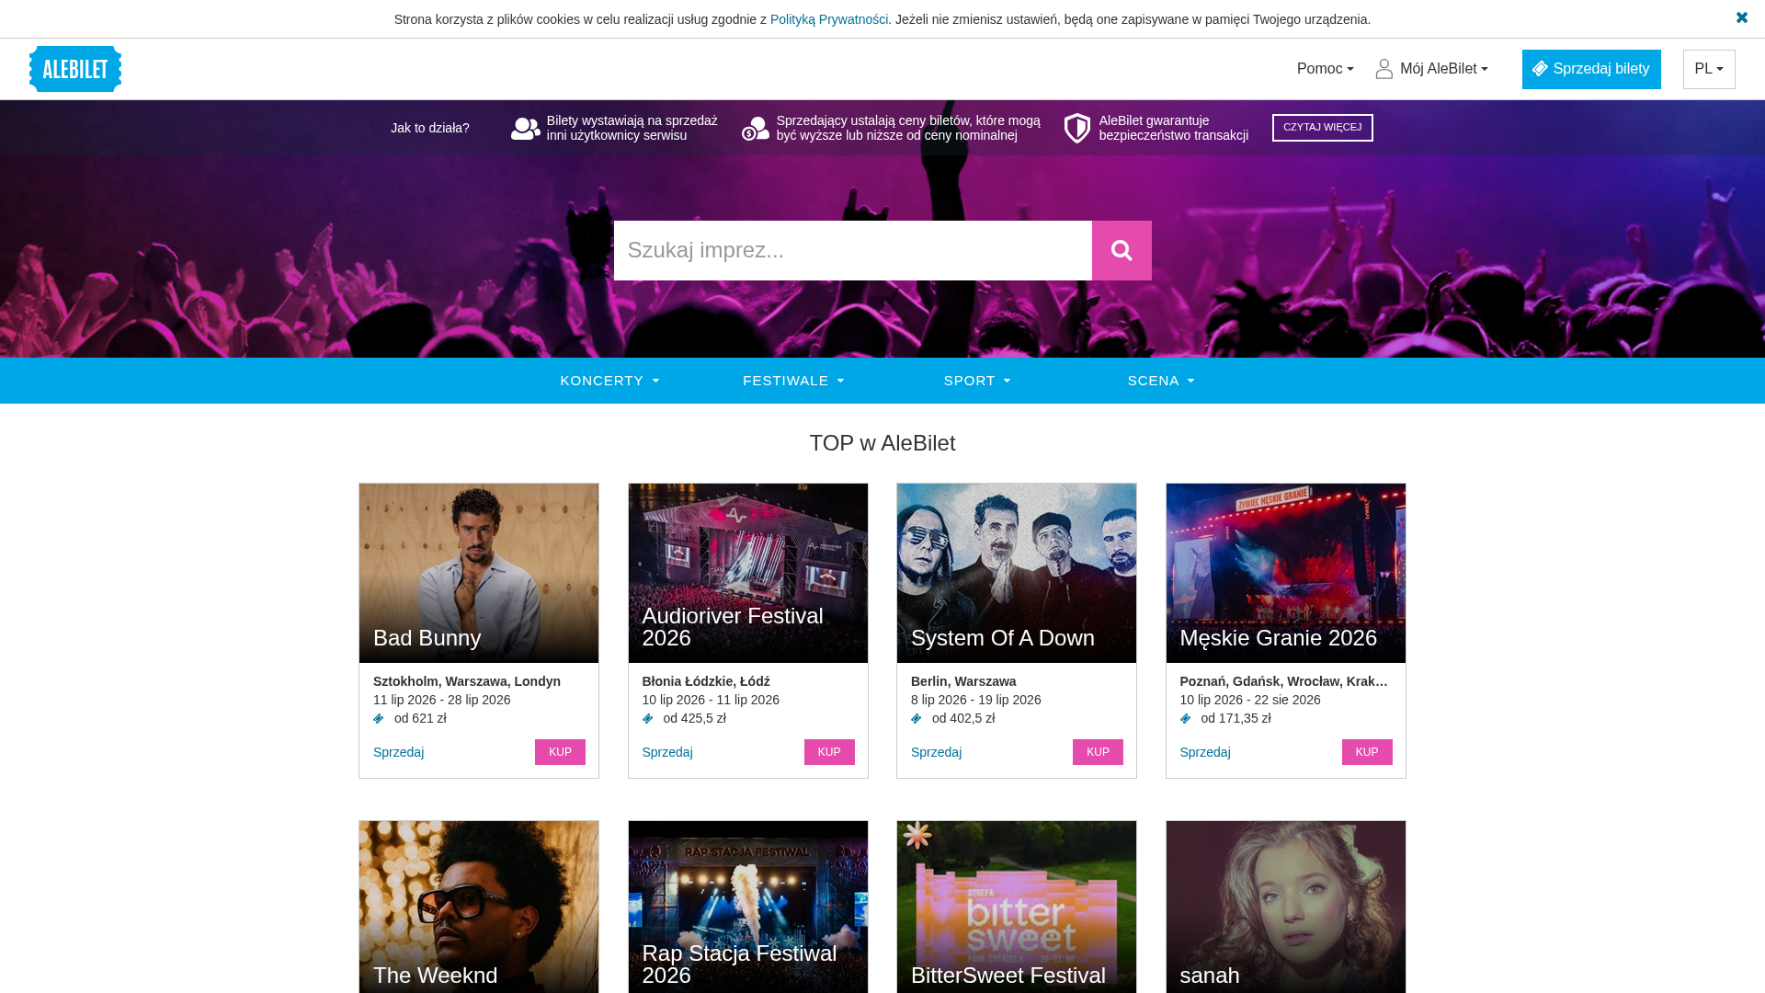The image size is (1765, 993).
Task: Click the ticket icon beside od 402,5 zł
Action: tap(917, 719)
